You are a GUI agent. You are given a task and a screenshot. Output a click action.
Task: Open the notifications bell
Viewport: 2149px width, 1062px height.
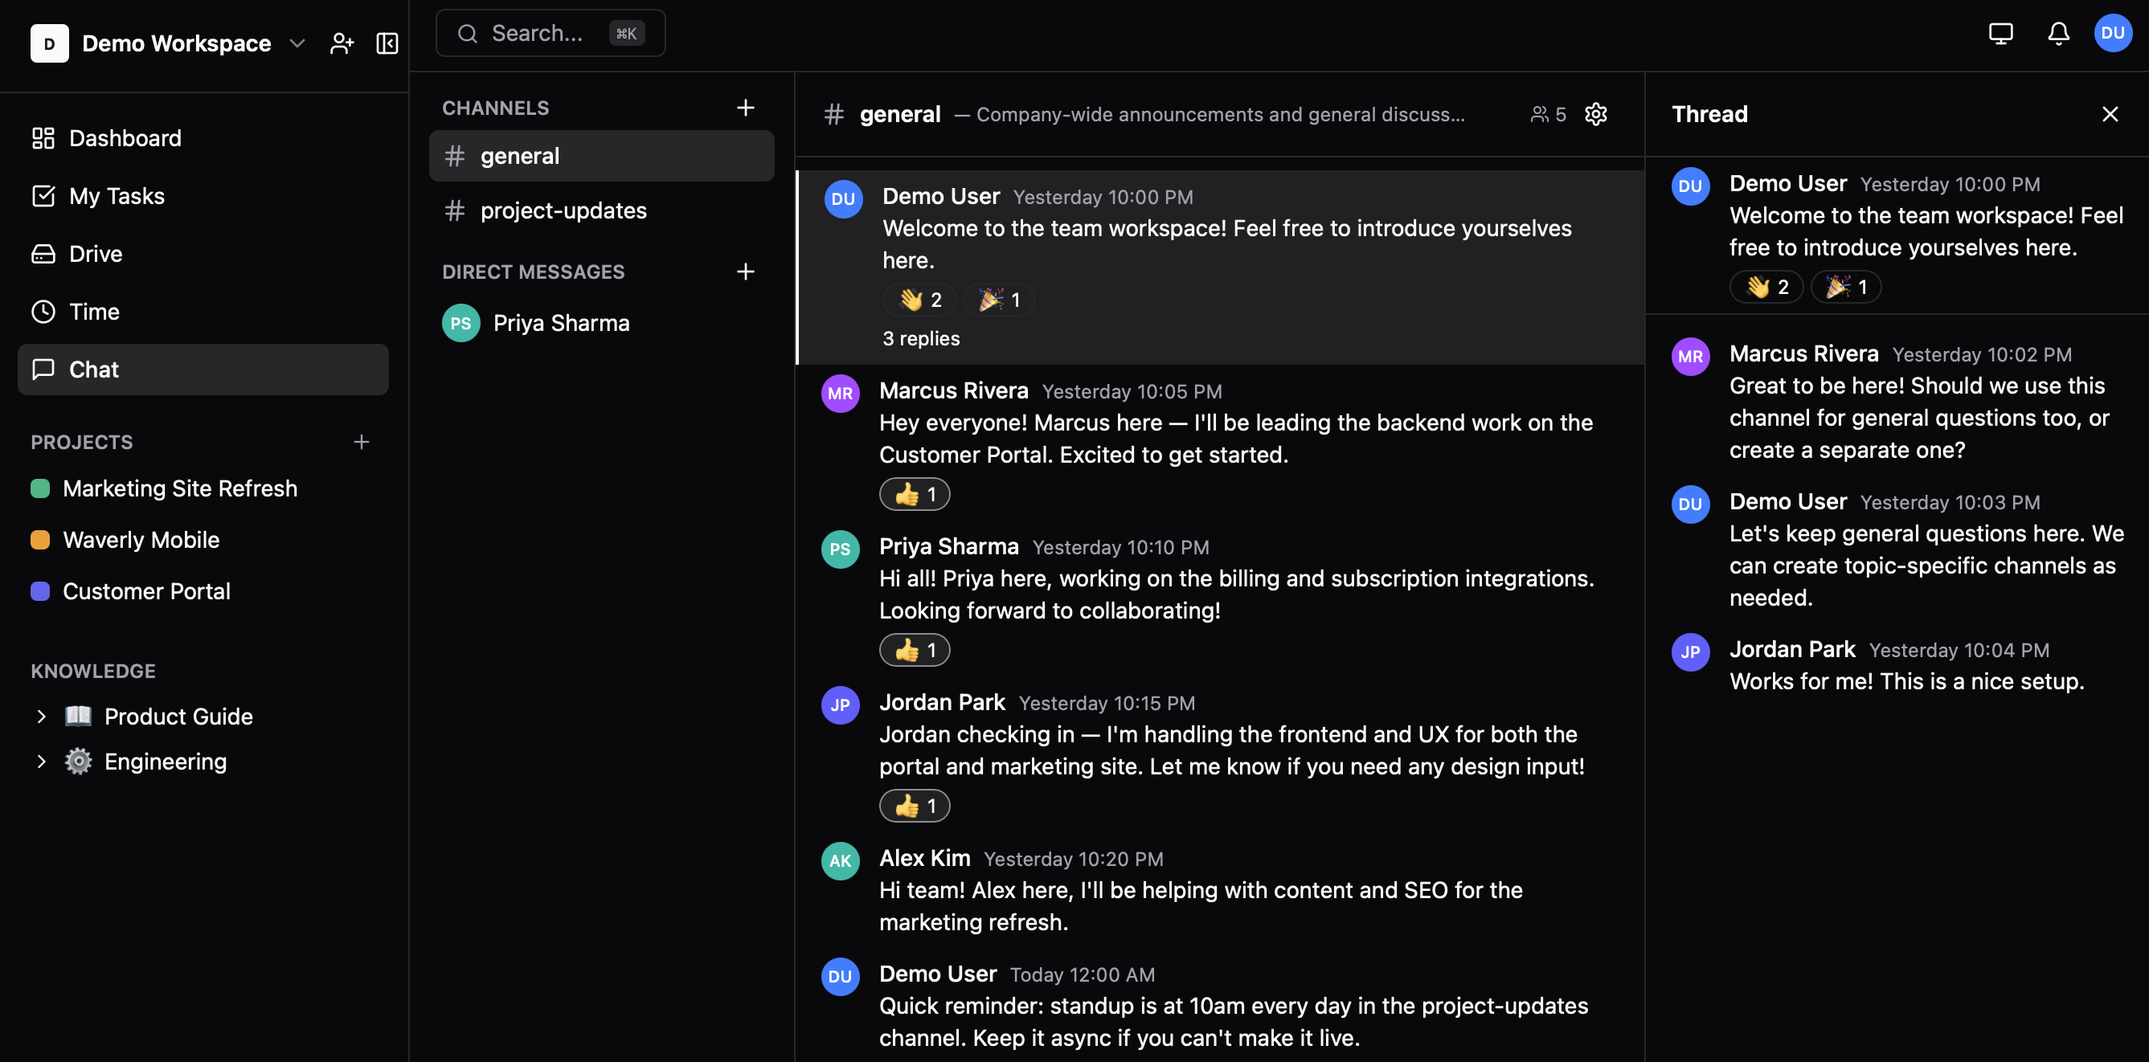pos(2058,34)
